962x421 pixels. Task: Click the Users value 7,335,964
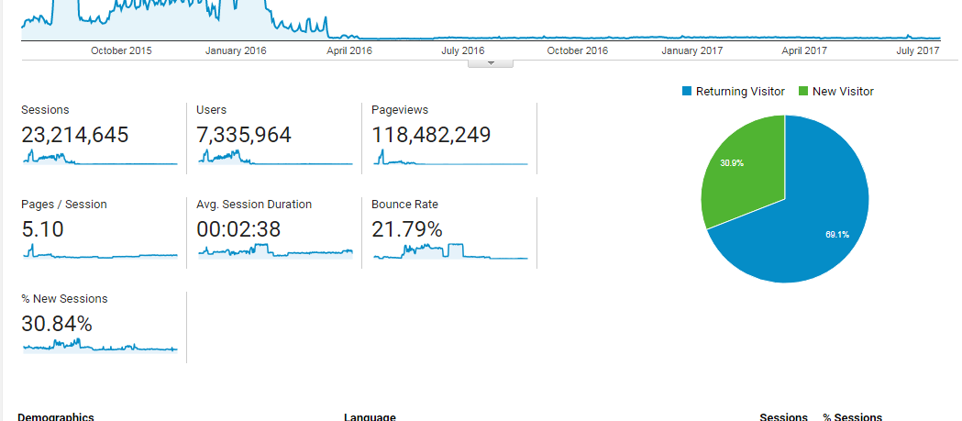point(244,136)
